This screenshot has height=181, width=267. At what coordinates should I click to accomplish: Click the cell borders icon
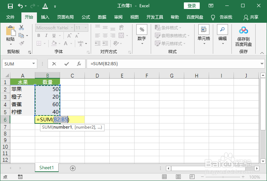[39, 43]
